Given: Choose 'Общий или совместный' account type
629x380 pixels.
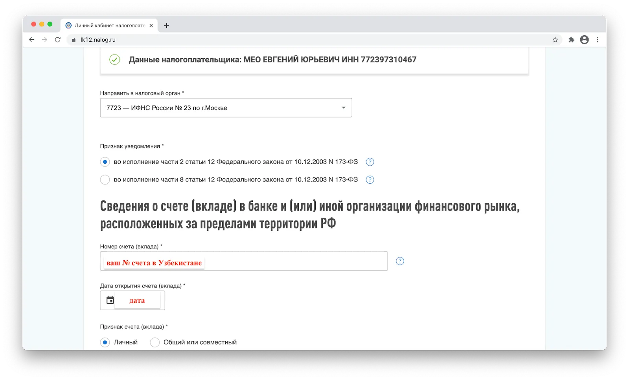Looking at the screenshot, I should 155,342.
